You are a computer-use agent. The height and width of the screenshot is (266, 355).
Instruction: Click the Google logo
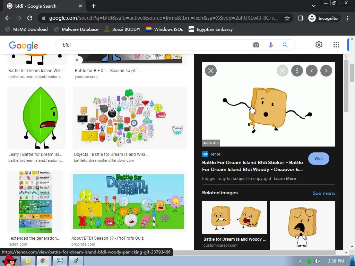coord(24,46)
